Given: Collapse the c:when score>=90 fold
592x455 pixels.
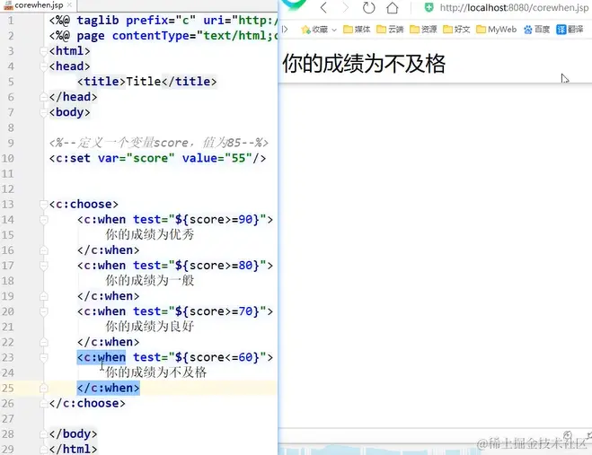Looking at the screenshot, I should [x=43, y=220].
